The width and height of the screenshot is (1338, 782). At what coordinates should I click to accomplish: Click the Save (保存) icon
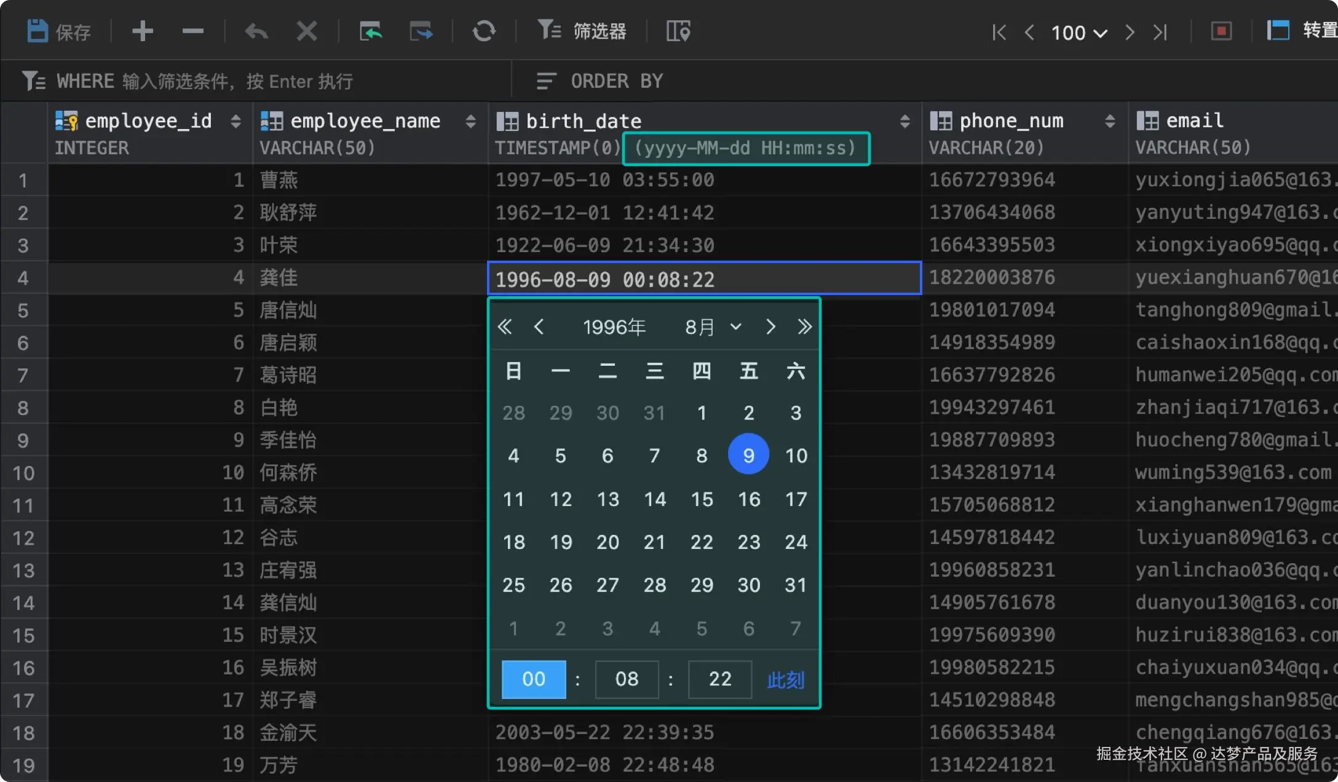(x=38, y=31)
